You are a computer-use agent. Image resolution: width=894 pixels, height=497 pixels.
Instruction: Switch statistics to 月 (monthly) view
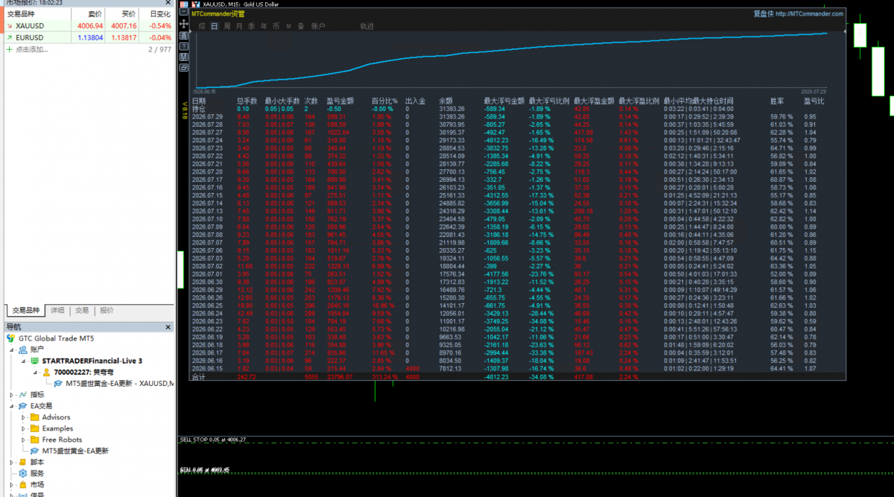tap(239, 26)
